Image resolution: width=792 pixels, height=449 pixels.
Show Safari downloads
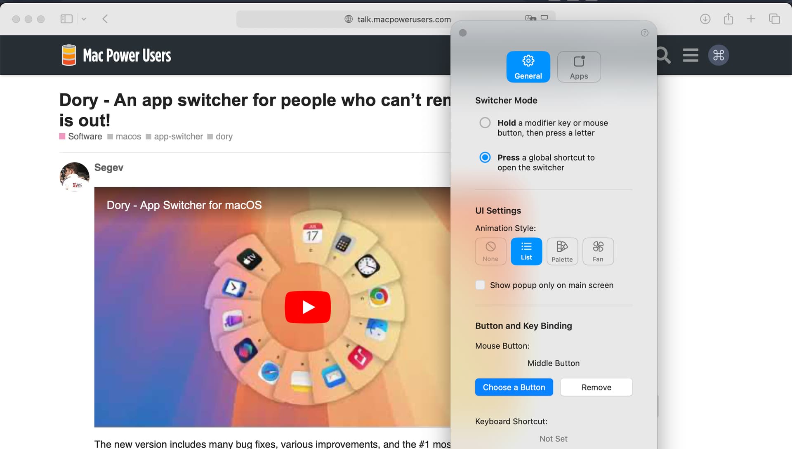pos(705,19)
